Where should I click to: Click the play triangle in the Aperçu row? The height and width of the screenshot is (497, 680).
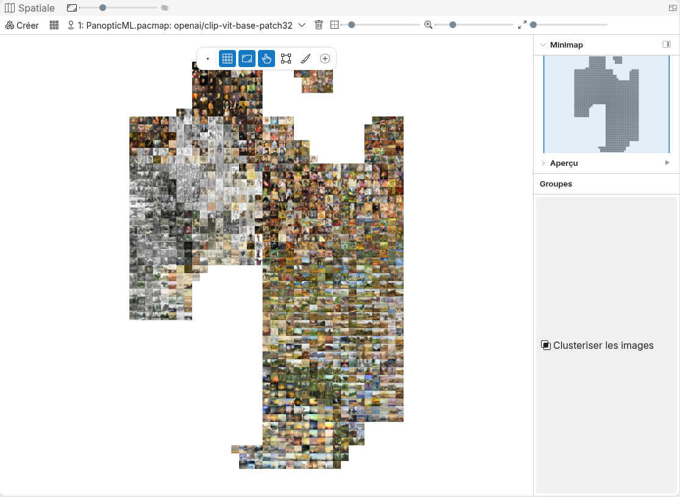(x=667, y=163)
